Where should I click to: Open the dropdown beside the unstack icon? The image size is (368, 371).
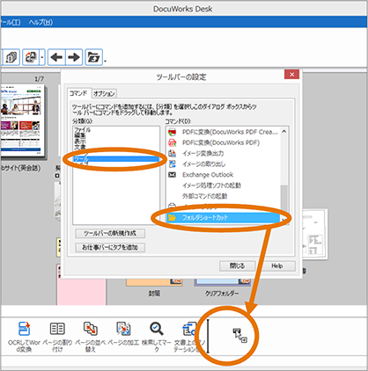42,57
